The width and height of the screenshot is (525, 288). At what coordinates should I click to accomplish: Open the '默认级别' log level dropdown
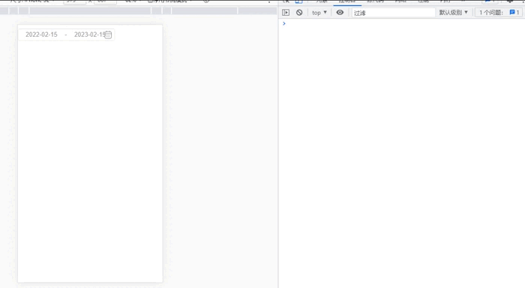454,13
